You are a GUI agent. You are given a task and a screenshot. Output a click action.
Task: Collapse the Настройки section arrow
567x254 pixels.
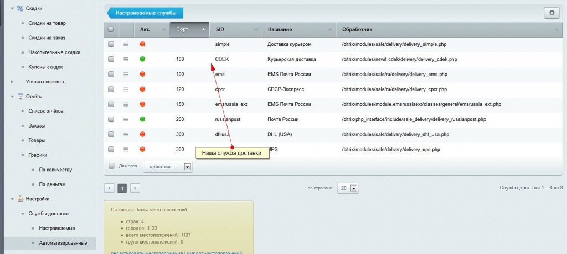[12, 199]
